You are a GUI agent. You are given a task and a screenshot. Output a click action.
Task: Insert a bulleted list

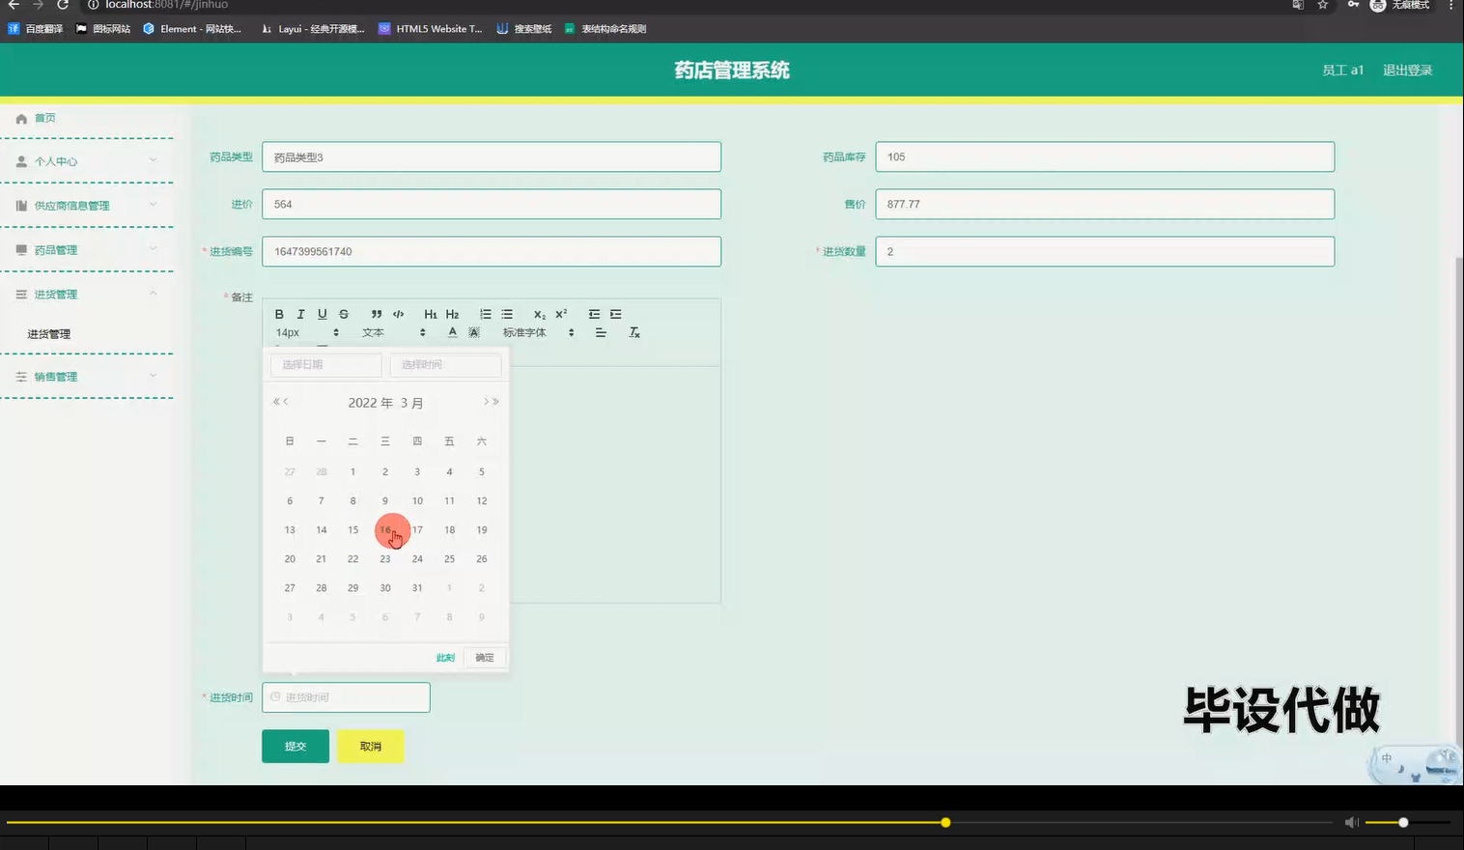(507, 314)
